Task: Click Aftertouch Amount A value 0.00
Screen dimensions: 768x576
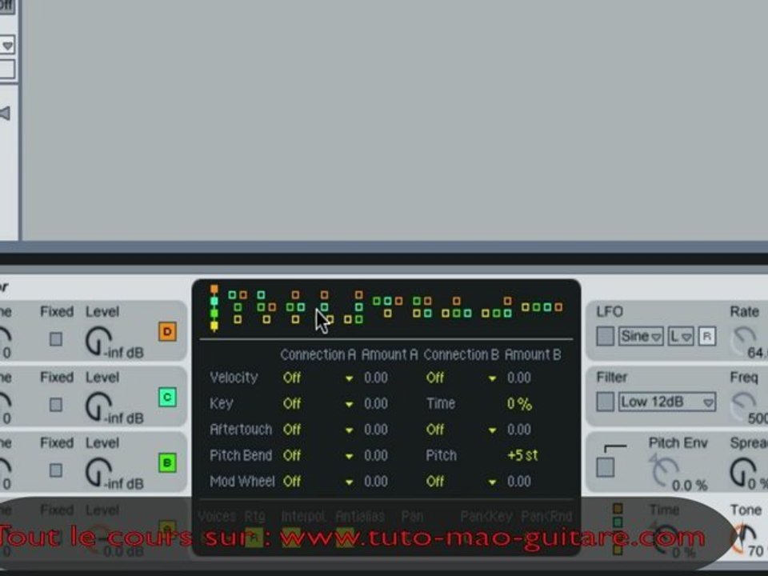Action: [376, 430]
